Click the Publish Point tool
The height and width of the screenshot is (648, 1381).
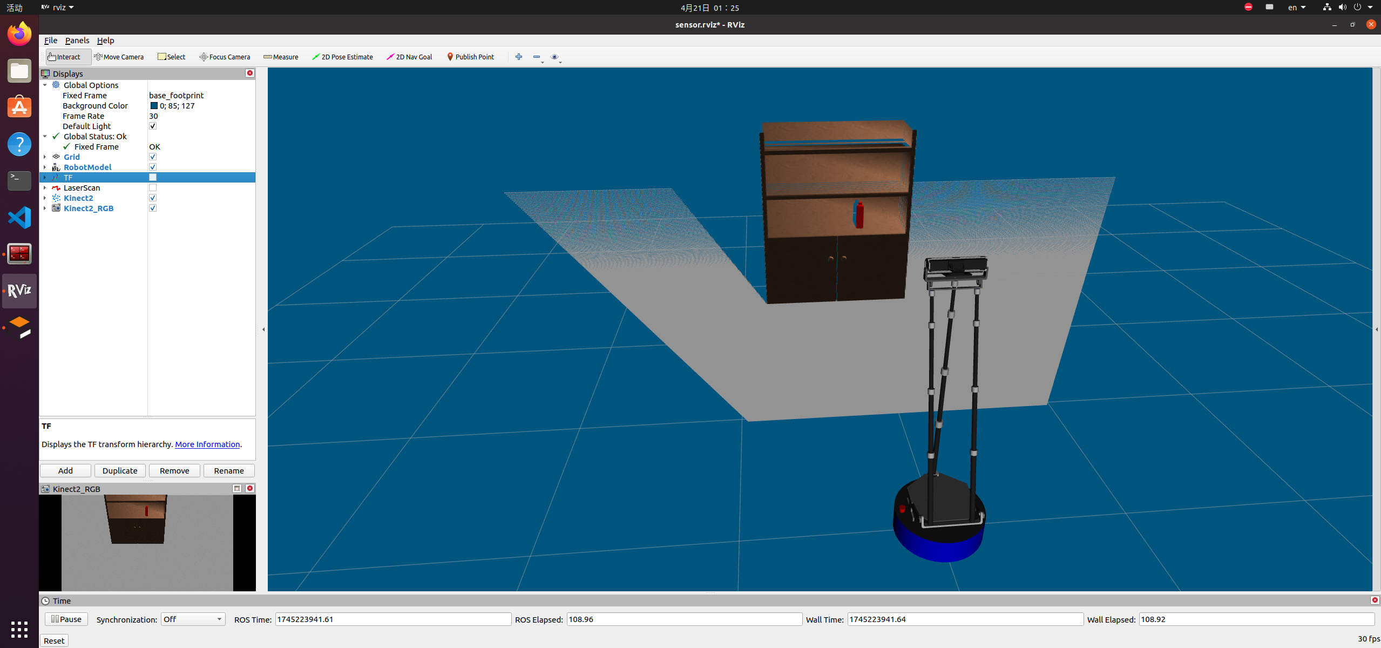click(x=470, y=57)
